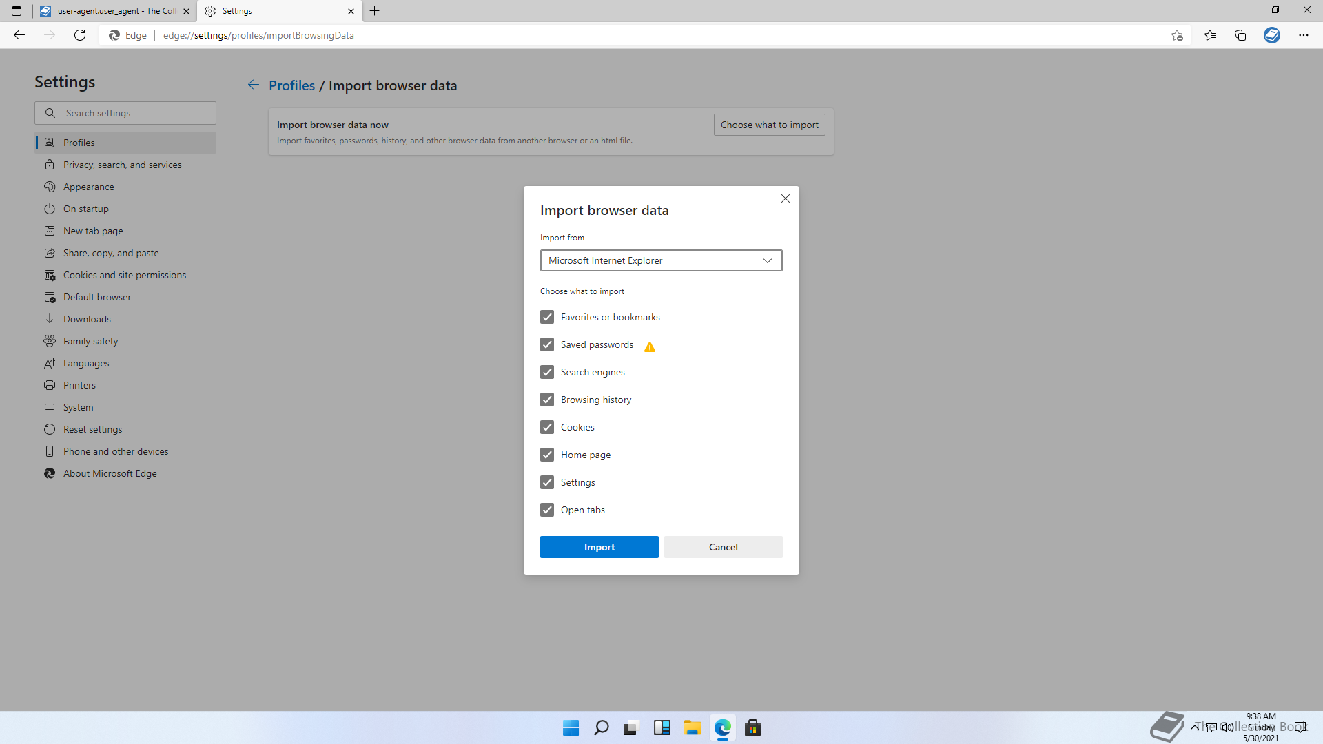Click the Edge logo in the address bar
The height and width of the screenshot is (744, 1323).
(x=114, y=35)
